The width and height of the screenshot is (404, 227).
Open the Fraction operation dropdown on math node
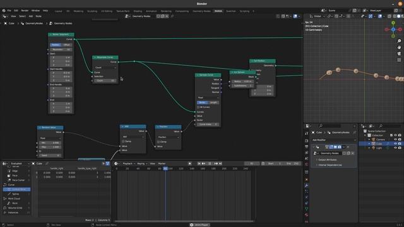pos(168,137)
